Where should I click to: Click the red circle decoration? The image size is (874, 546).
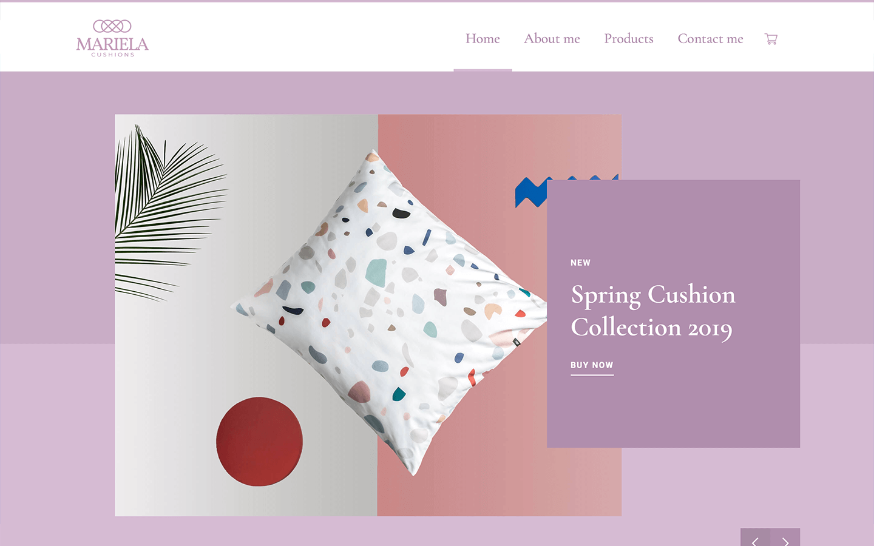[x=259, y=442]
